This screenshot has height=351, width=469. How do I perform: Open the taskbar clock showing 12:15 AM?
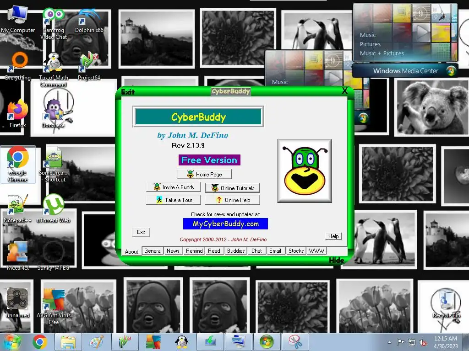pyautogui.click(x=446, y=342)
